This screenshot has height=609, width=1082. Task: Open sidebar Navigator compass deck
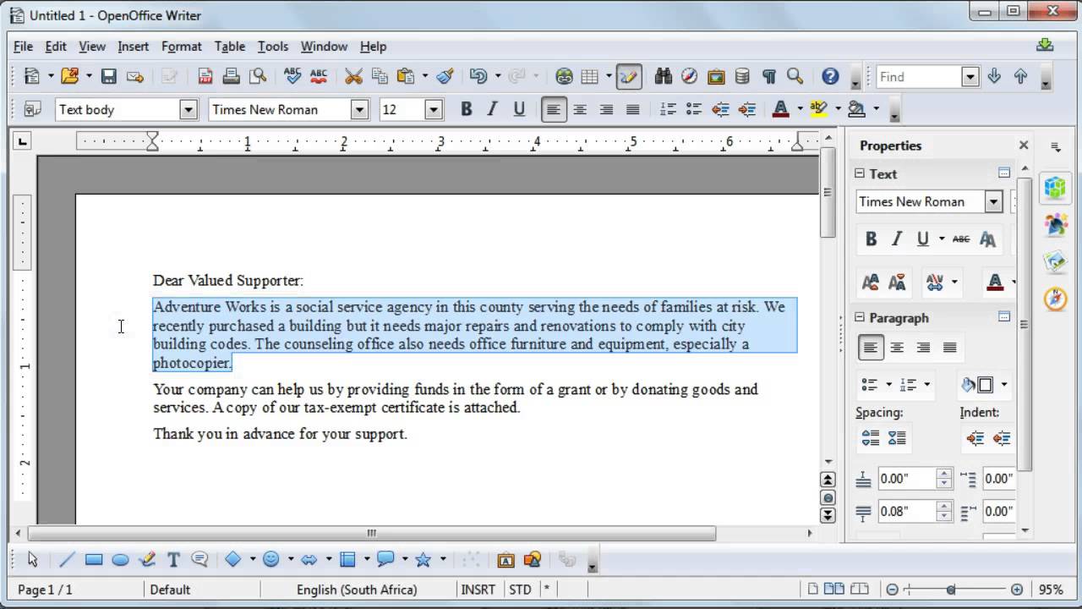coord(1055,299)
